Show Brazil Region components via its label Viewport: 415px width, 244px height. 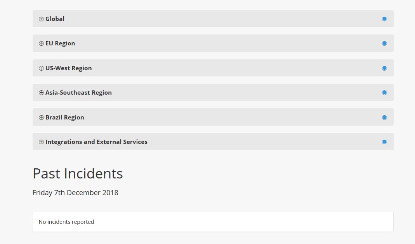(x=65, y=118)
